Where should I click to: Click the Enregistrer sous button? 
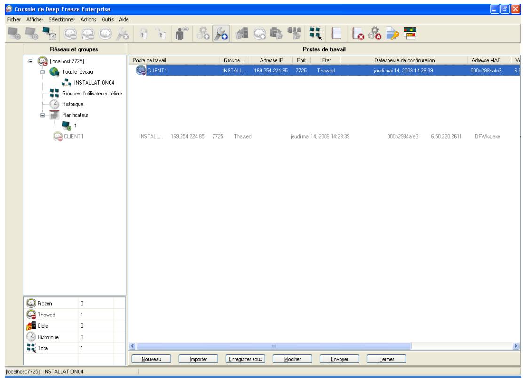pos(245,359)
